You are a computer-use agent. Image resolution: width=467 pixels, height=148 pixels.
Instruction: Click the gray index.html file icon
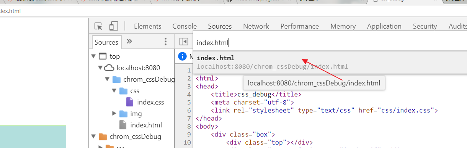(x=123, y=125)
